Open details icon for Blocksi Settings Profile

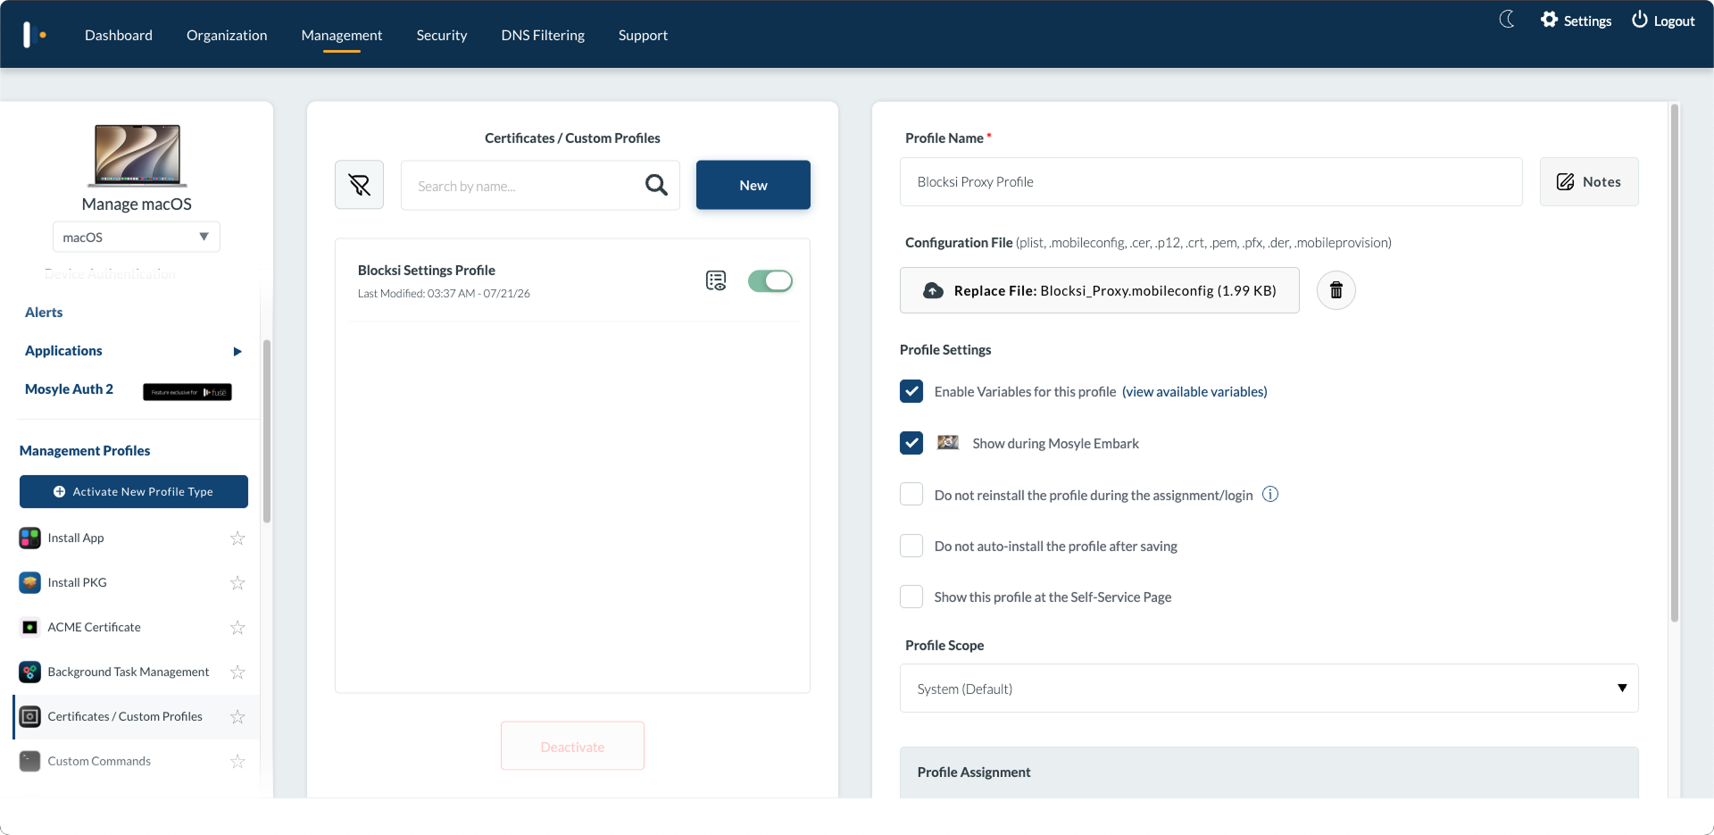pos(716,281)
